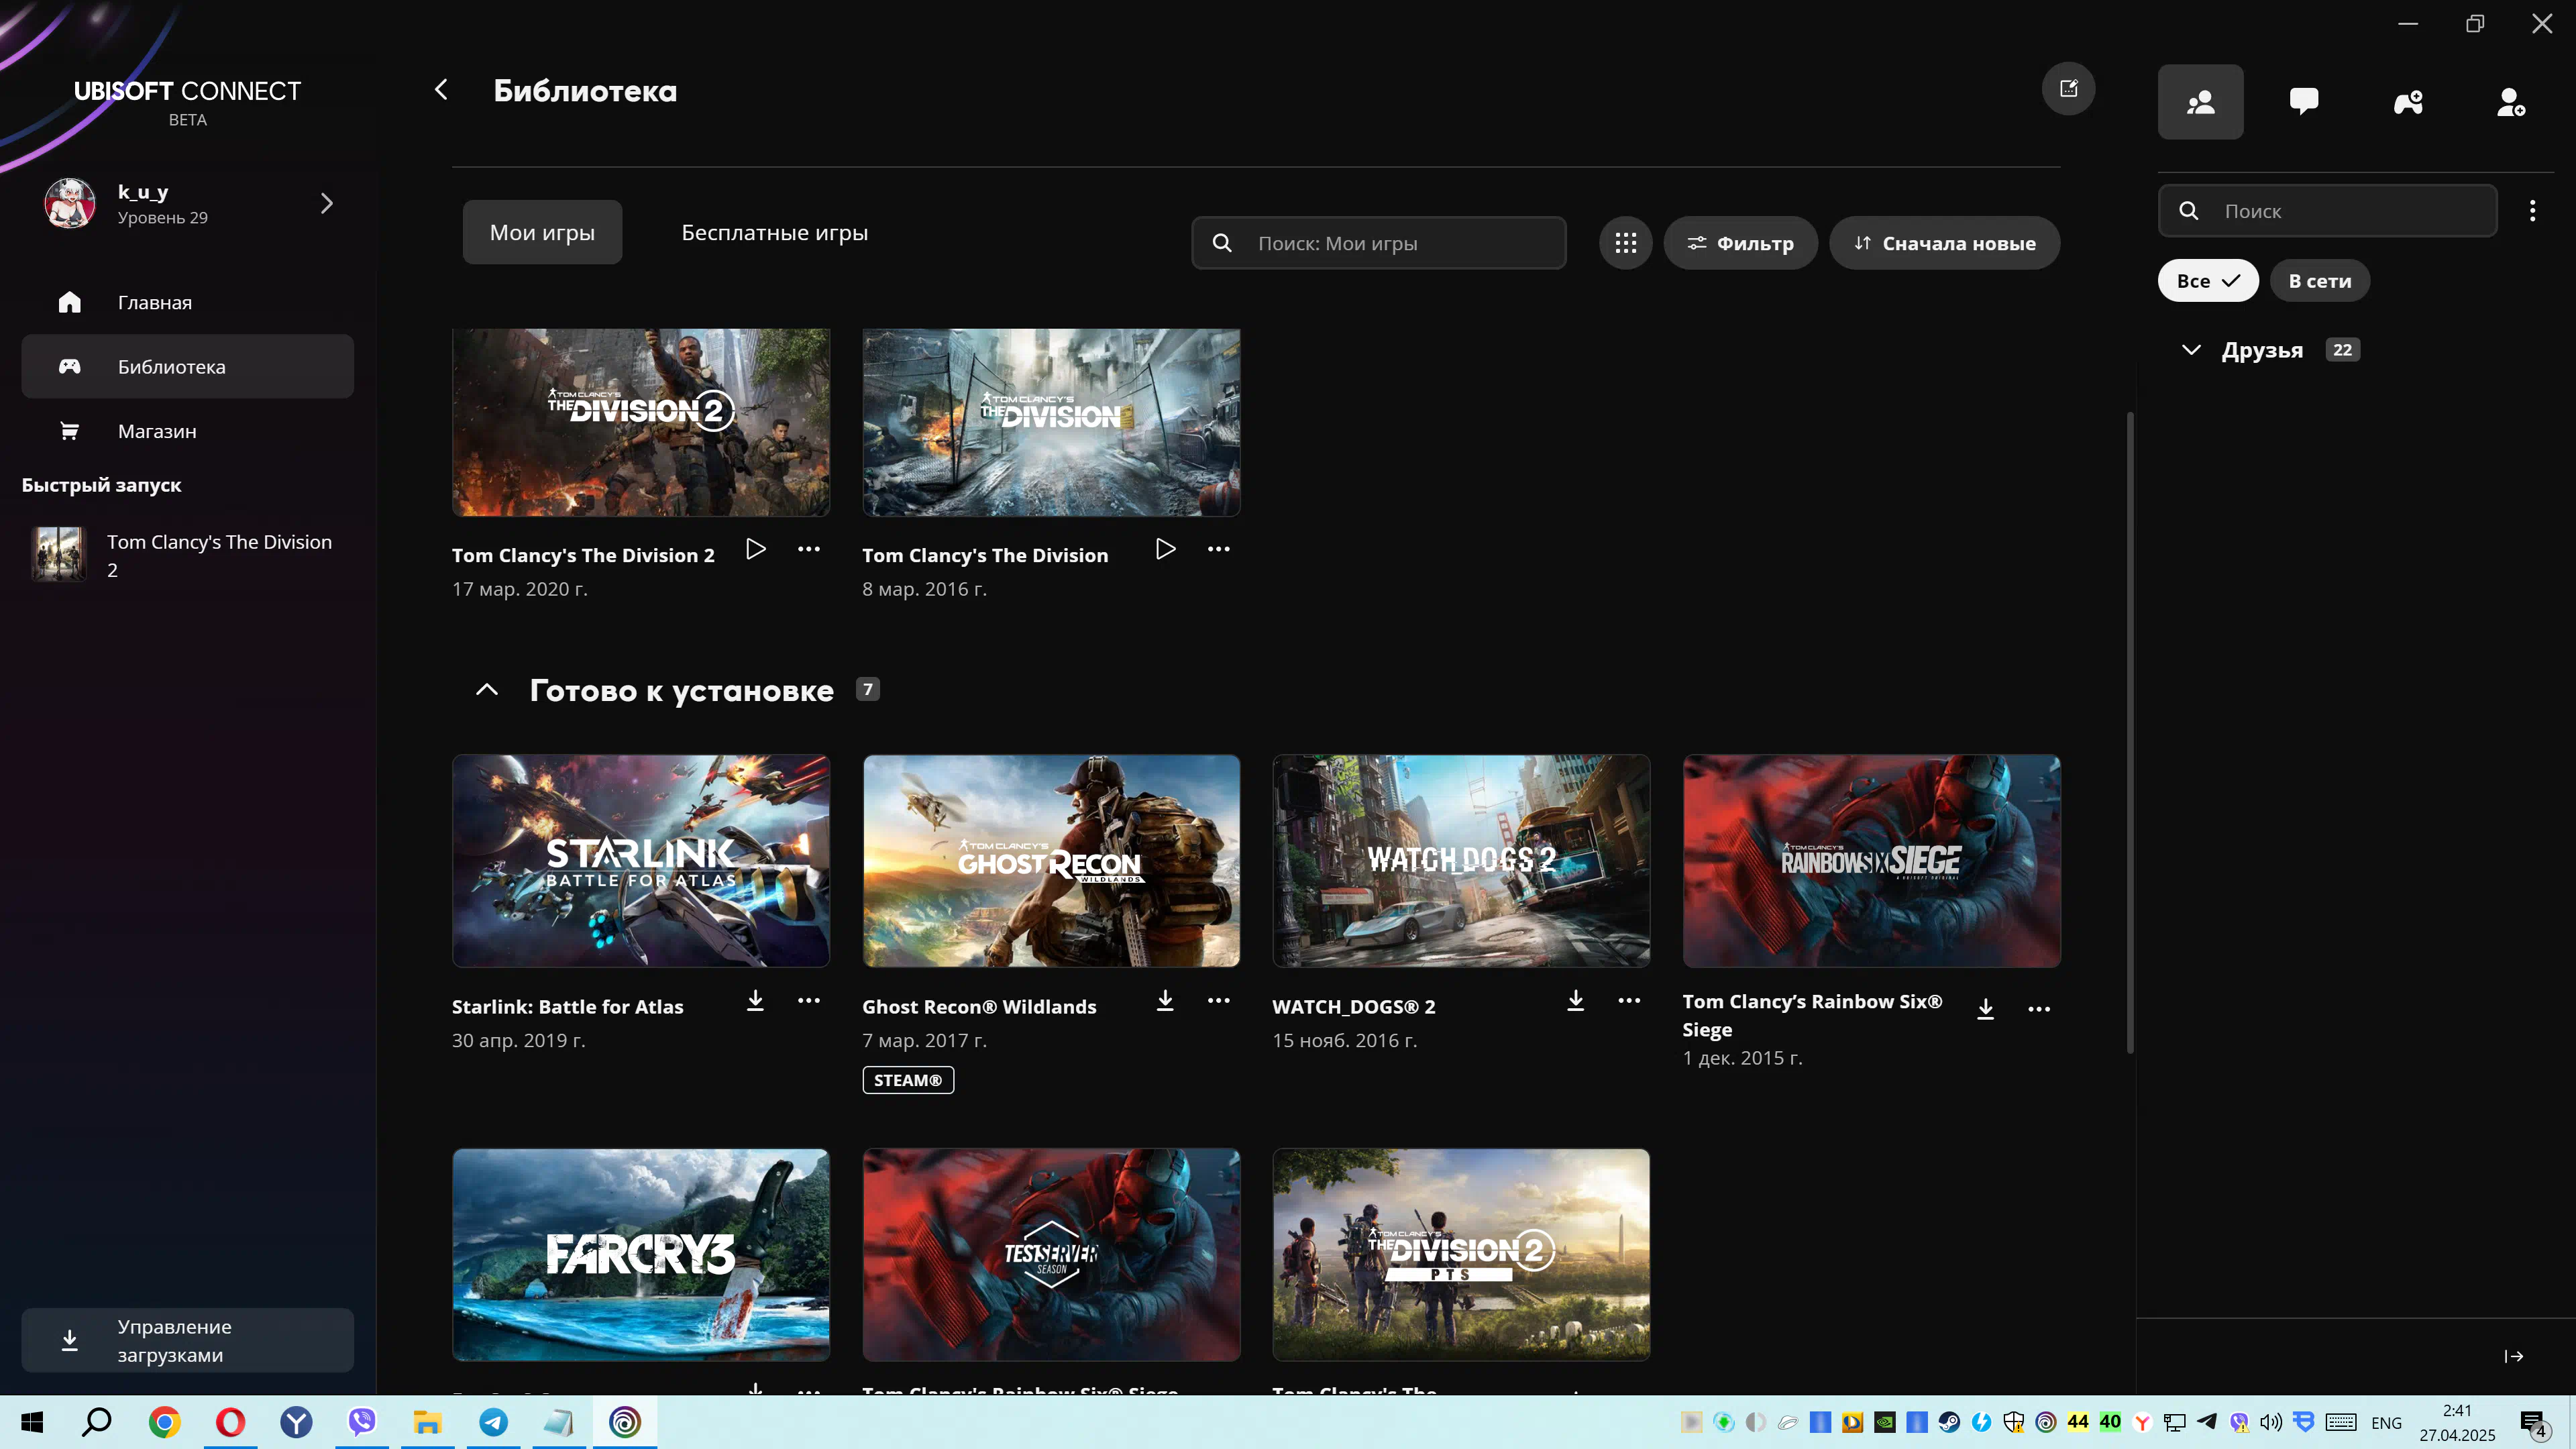Screen dimensions: 2576x1449
Task: Expand the k_u_y profile chevron
Action: (326, 203)
